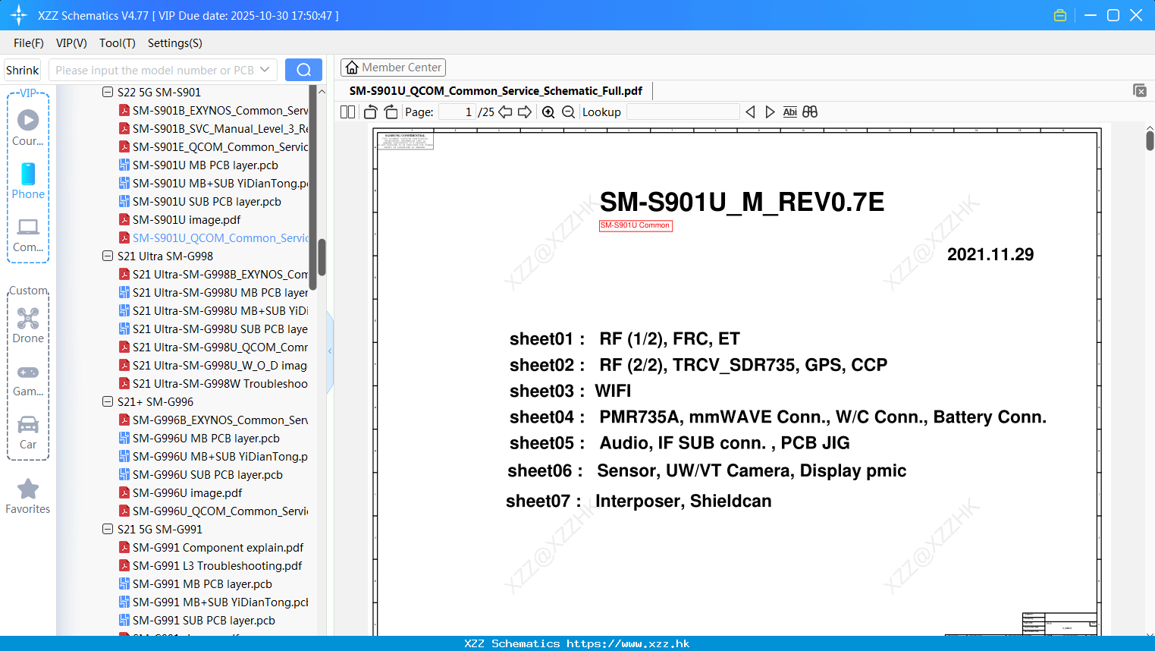Open the File(F) menu

coord(29,43)
